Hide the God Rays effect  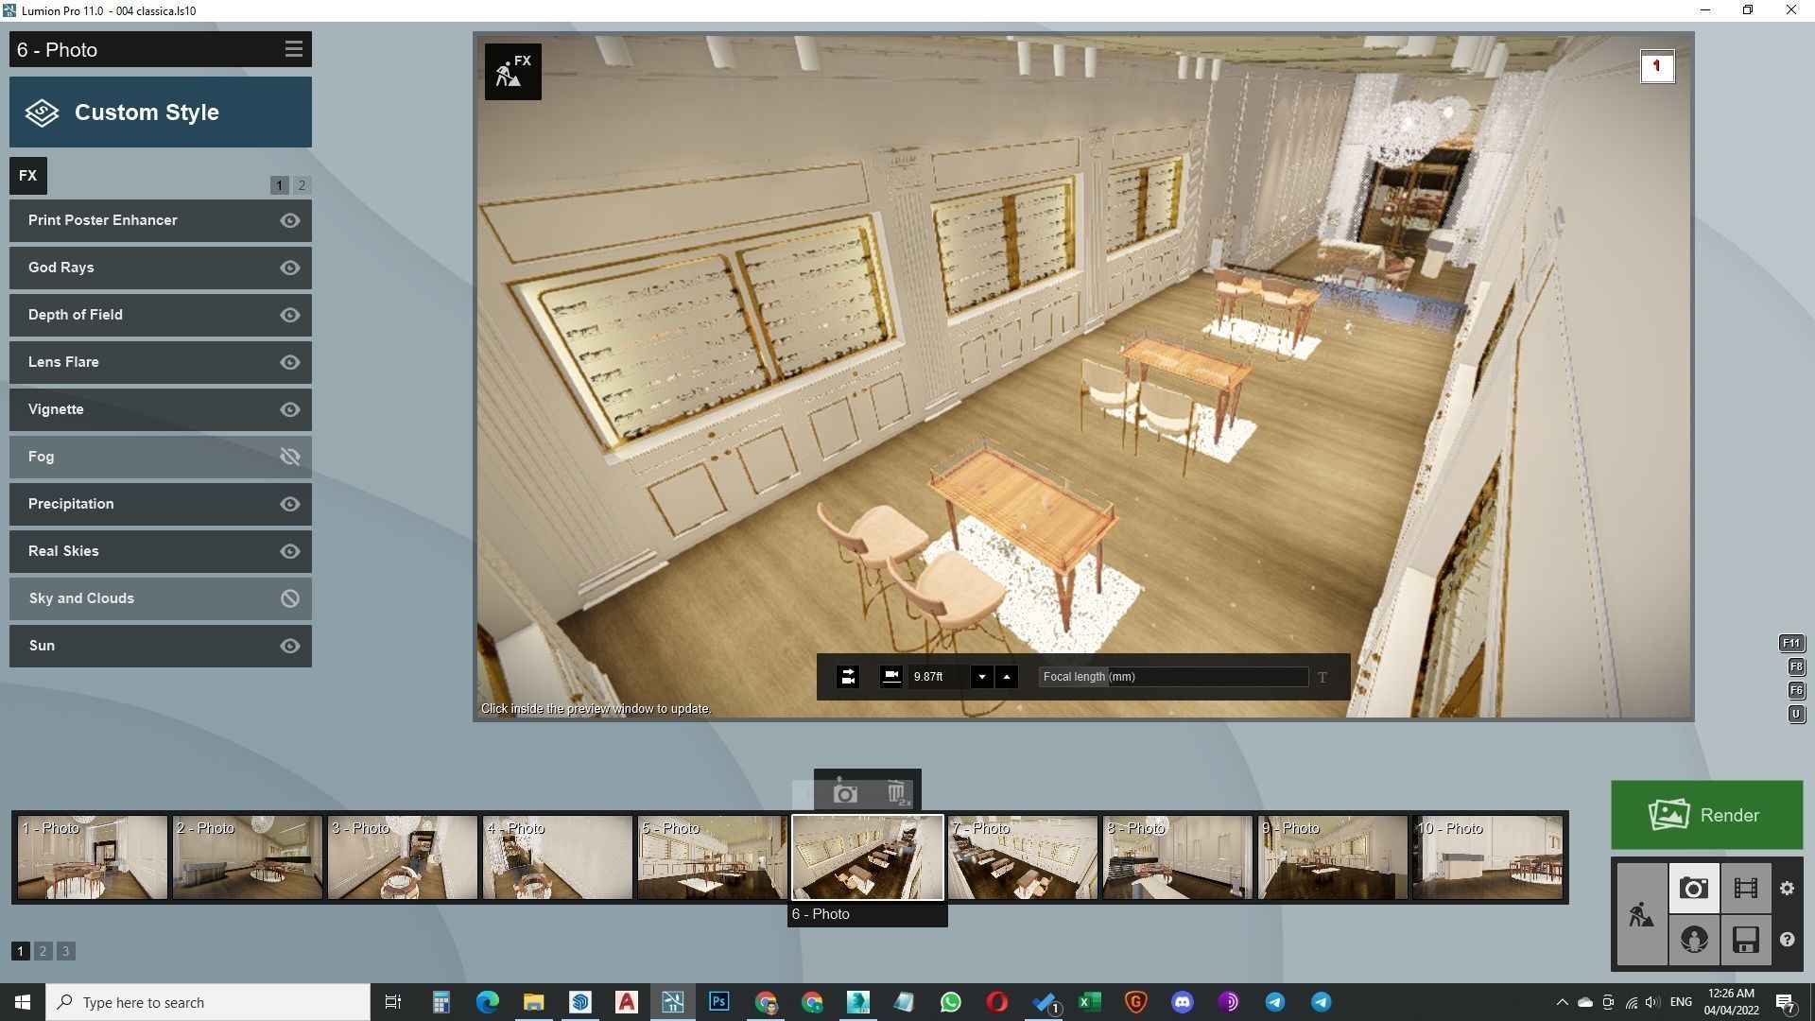pyautogui.click(x=290, y=268)
